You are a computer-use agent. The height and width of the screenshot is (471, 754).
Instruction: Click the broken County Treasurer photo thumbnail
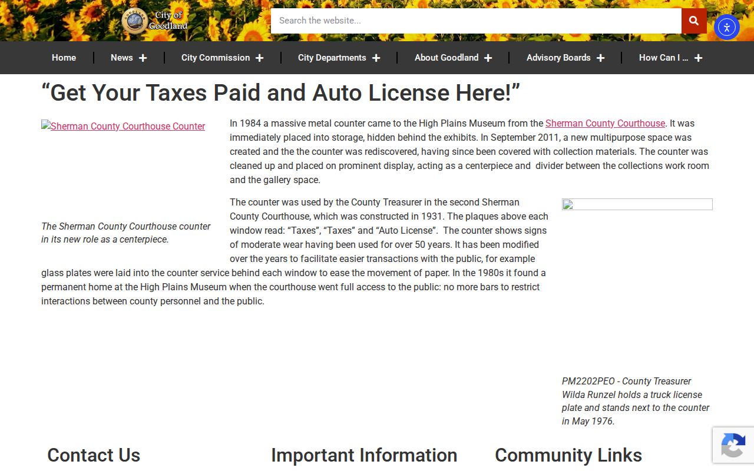(x=637, y=204)
